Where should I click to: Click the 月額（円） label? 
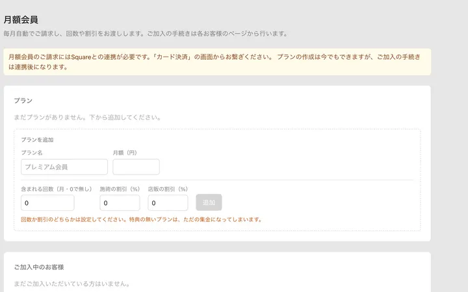tap(125, 153)
